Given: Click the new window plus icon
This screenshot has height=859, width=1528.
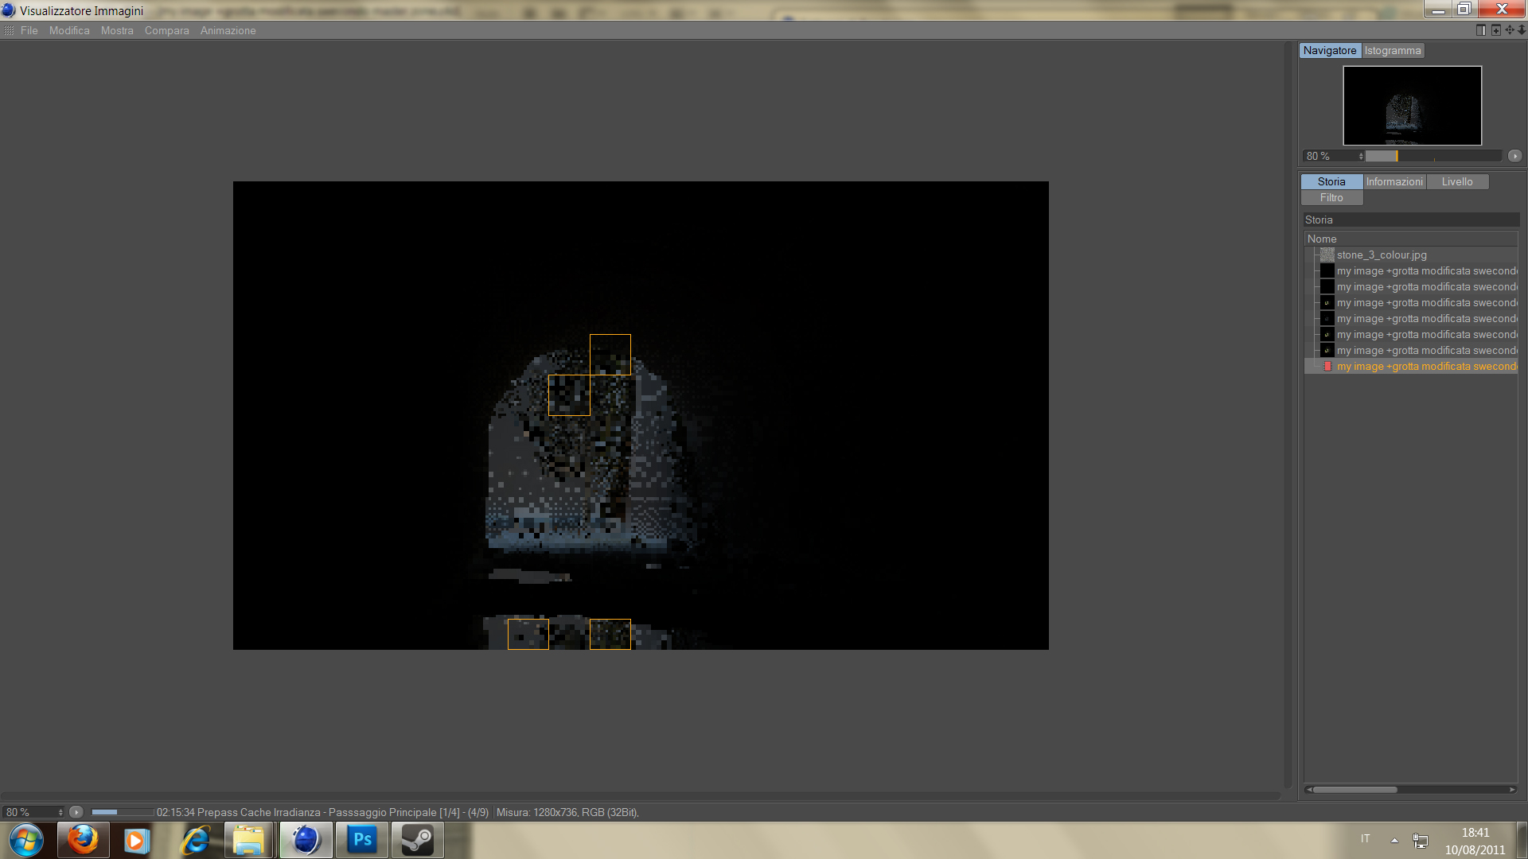Looking at the screenshot, I should click(x=1496, y=30).
